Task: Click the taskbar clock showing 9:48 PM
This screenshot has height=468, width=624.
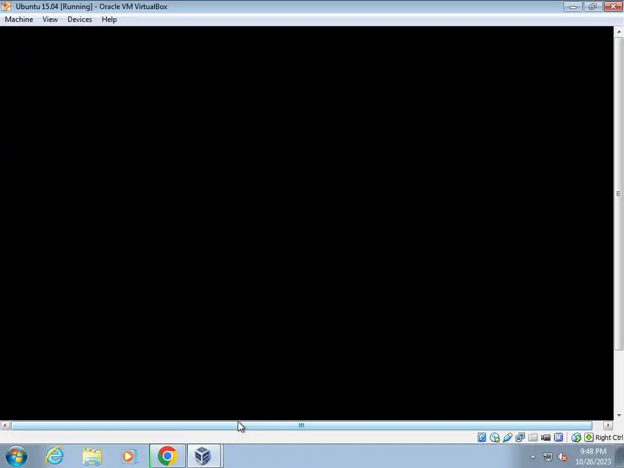Action: (x=593, y=456)
